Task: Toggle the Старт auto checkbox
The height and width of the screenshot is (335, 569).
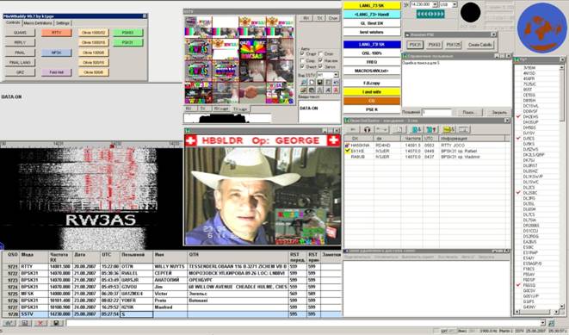Action: click(302, 53)
